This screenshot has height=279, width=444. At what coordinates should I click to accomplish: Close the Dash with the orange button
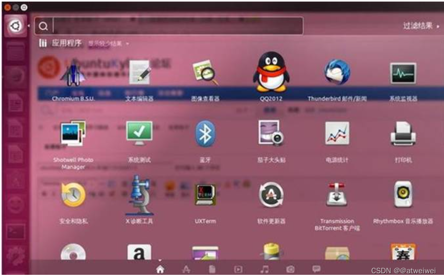[x=8, y=7]
